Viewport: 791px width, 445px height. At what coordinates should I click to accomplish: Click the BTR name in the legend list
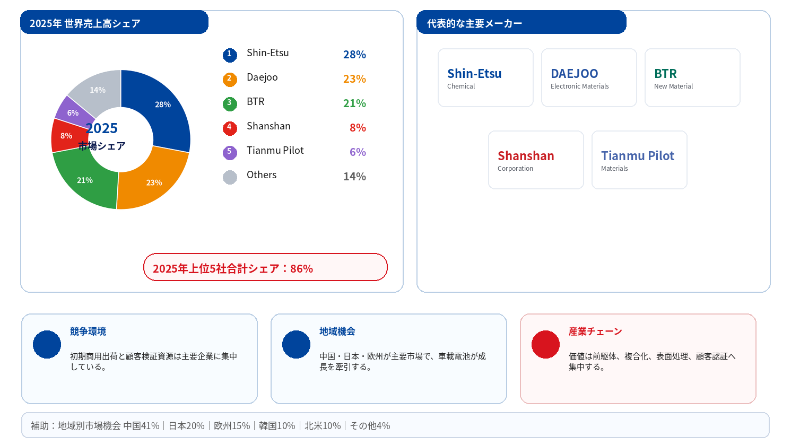256,102
